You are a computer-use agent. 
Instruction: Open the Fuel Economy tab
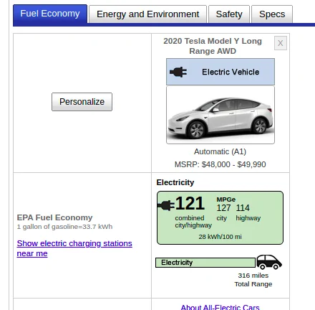50,14
